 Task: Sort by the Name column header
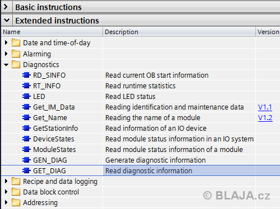(x=52, y=32)
